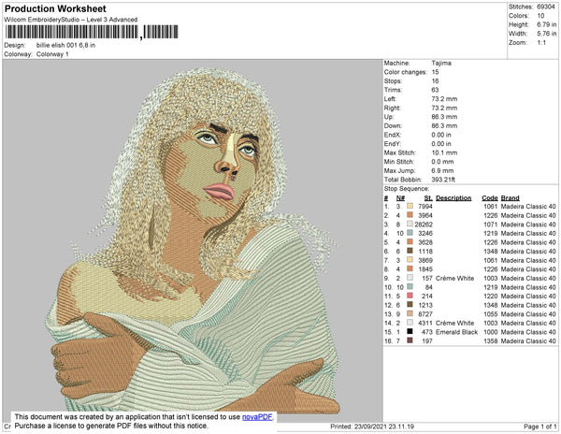This screenshot has width=561, height=434.
Task: Click the "St." column header
Action: pyautogui.click(x=428, y=198)
